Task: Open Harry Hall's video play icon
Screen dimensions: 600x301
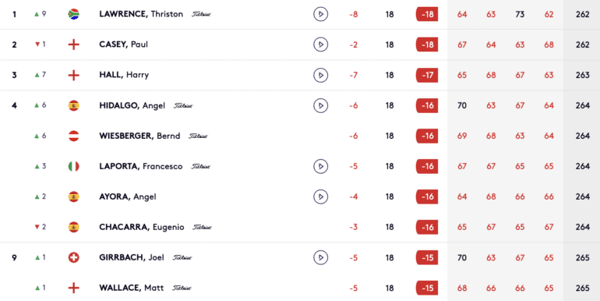Action: (321, 75)
